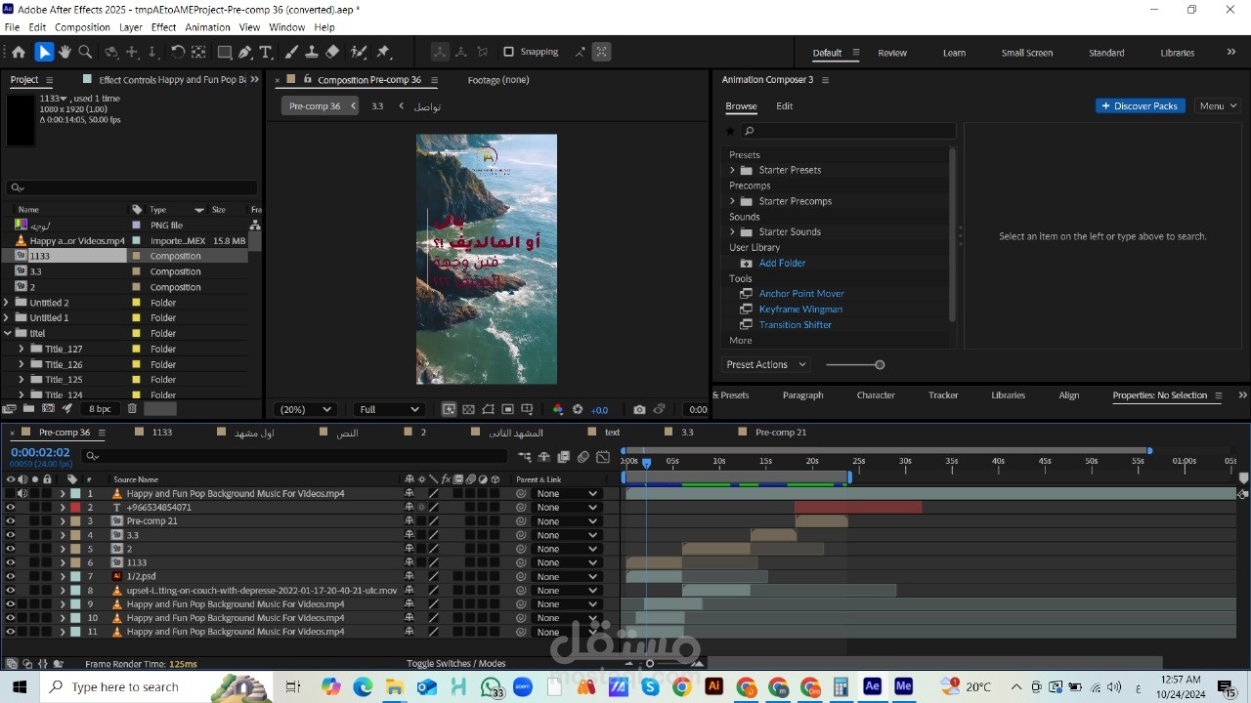Switch to the Character panel tab
The height and width of the screenshot is (703, 1251).
pos(875,395)
